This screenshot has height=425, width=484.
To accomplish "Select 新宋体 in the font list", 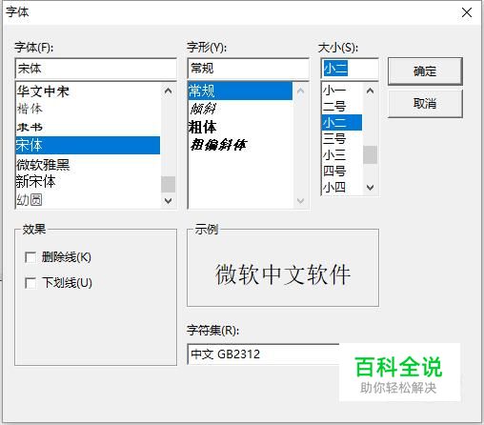I will (x=88, y=182).
